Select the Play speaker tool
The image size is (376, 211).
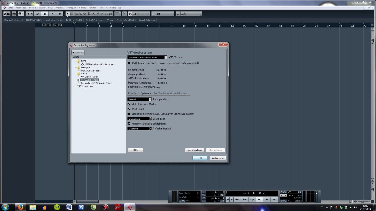(106, 14)
